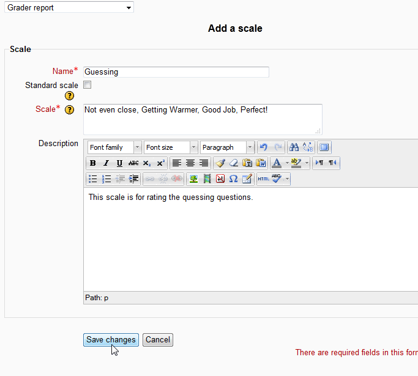
Task: Open the Paragraph format dropdown
Action: 227,147
